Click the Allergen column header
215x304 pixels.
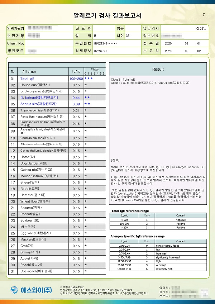(43, 72)
